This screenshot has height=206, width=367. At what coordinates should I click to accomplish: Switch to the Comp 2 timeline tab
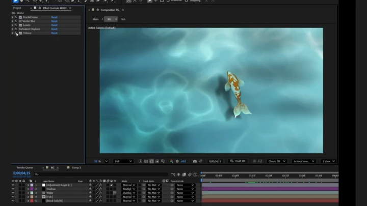click(76, 167)
